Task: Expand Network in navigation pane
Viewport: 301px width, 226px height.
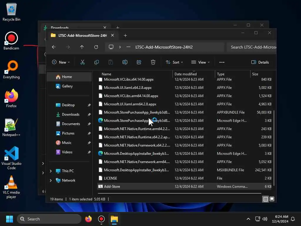Action: (x=51, y=180)
